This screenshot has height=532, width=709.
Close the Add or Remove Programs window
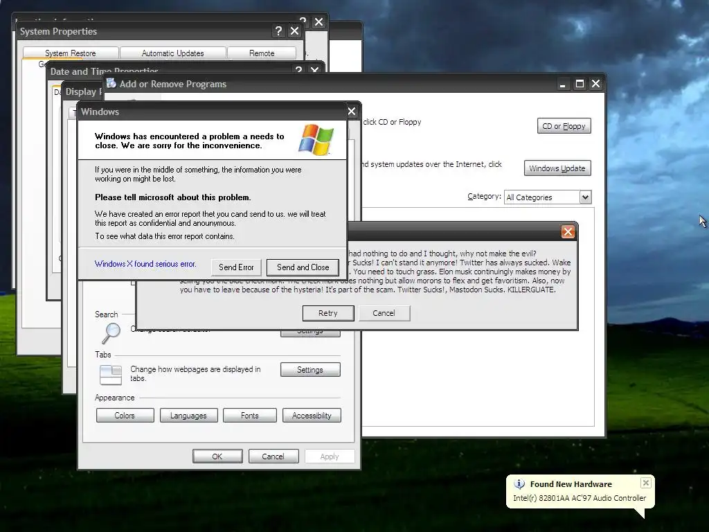click(x=596, y=84)
